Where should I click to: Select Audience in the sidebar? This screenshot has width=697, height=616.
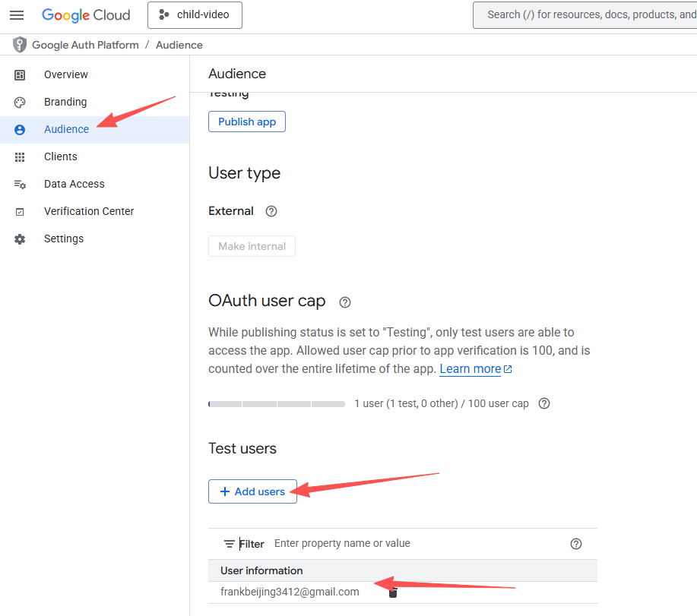[66, 129]
